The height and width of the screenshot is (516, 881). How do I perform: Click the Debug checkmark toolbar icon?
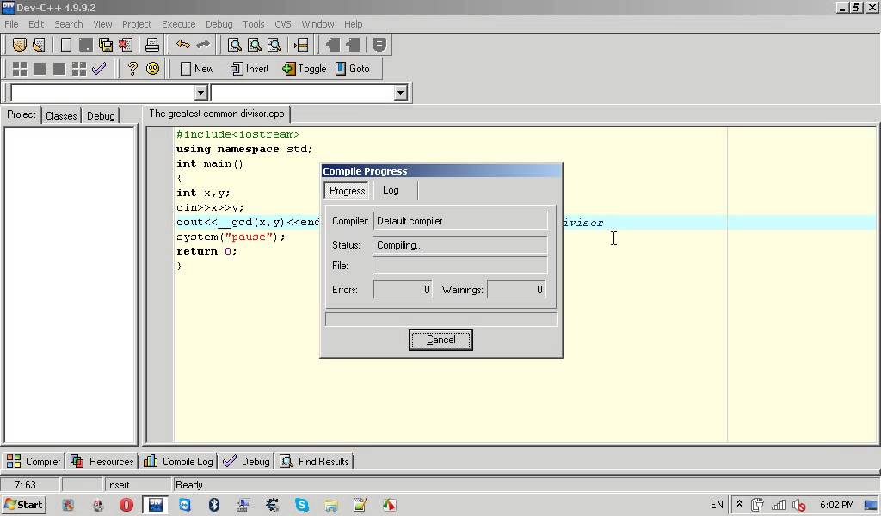pyautogui.click(x=99, y=69)
